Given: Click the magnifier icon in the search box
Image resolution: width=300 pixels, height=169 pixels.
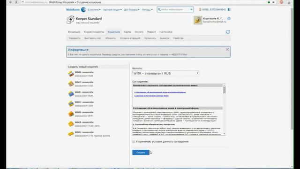Looking at the screenshot, I should pyautogui.click(x=159, y=9).
